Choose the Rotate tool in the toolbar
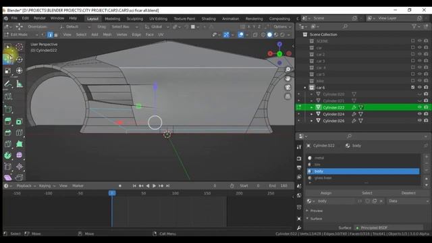The height and width of the screenshot is (243, 432). [x=20, y=59]
